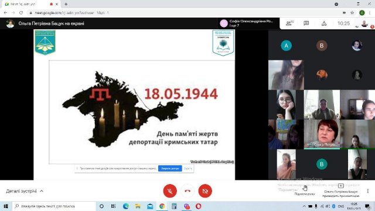Select Ольга Петрівна's video tile

coord(322,134)
